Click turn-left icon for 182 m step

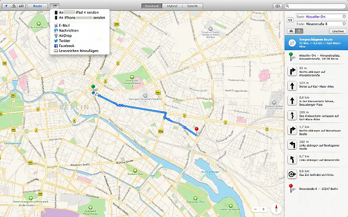point(292,145)
